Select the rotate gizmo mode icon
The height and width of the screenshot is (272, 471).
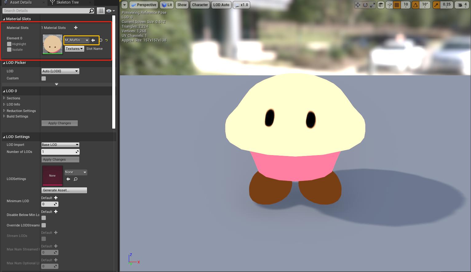[x=365, y=5]
